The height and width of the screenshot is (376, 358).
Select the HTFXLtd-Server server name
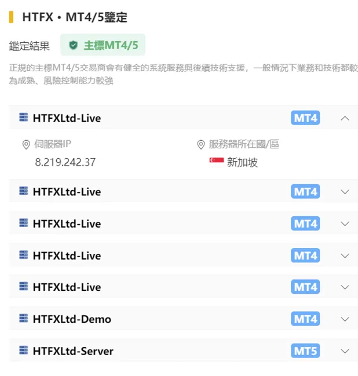[73, 351]
